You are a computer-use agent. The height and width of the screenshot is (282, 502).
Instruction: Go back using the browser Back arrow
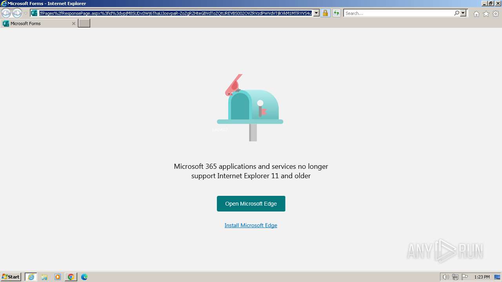click(6, 13)
